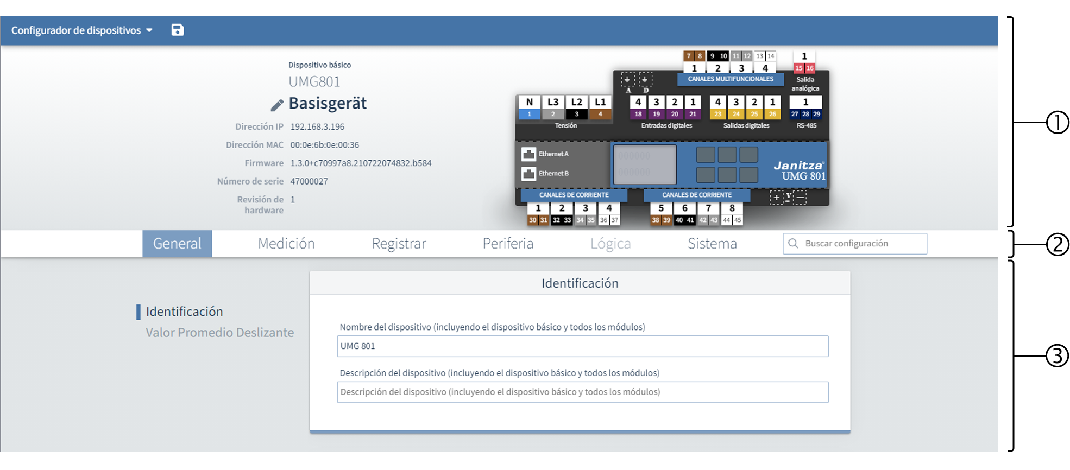
Task: Click current channel 7 (terminals 42, 43)
Action: coord(708,214)
